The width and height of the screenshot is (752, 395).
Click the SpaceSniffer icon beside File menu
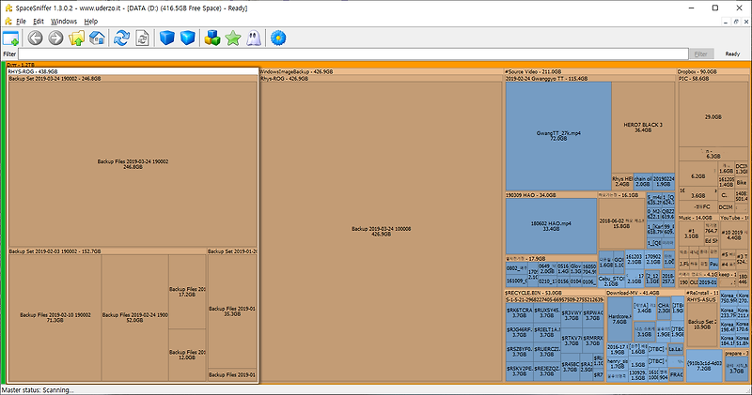pyautogui.click(x=8, y=22)
